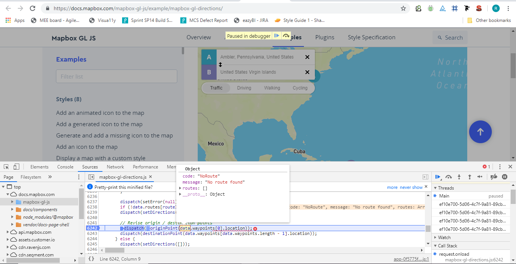The width and height of the screenshot is (516, 264).
Task: Click the SEO extension icon
Action: 479,8
